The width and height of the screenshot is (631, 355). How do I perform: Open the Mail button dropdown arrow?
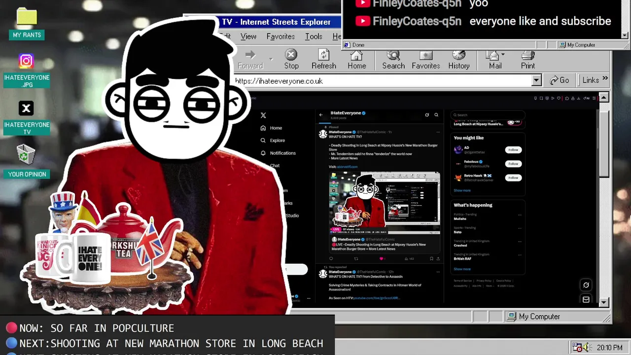click(503, 54)
